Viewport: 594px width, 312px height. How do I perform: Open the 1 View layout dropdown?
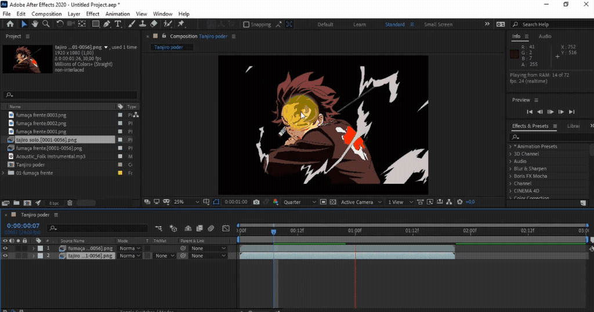(x=400, y=202)
